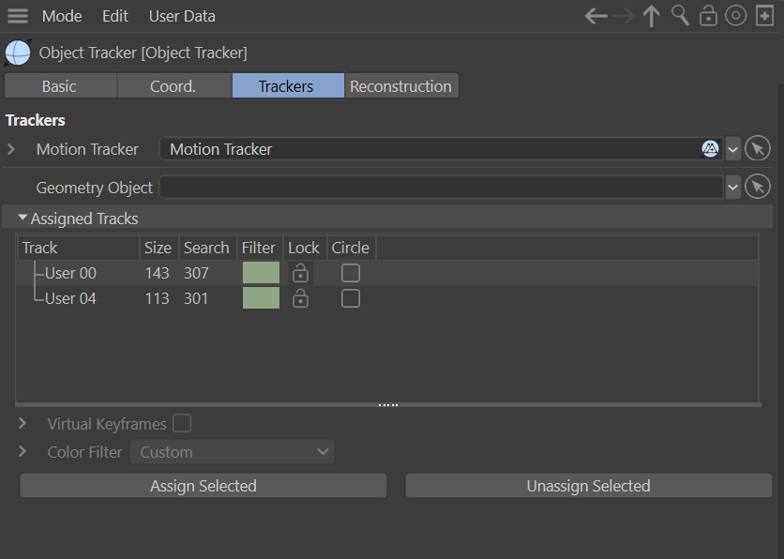784x559 pixels.
Task: Click the Motion Tracker picker arrow icon
Action: (x=758, y=149)
